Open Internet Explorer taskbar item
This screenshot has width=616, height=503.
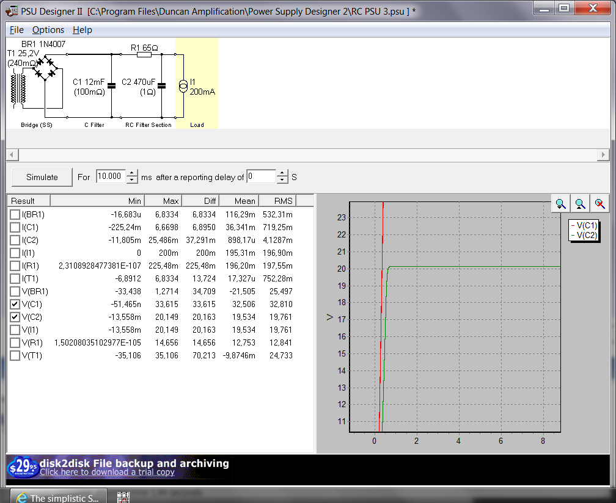coord(58,498)
